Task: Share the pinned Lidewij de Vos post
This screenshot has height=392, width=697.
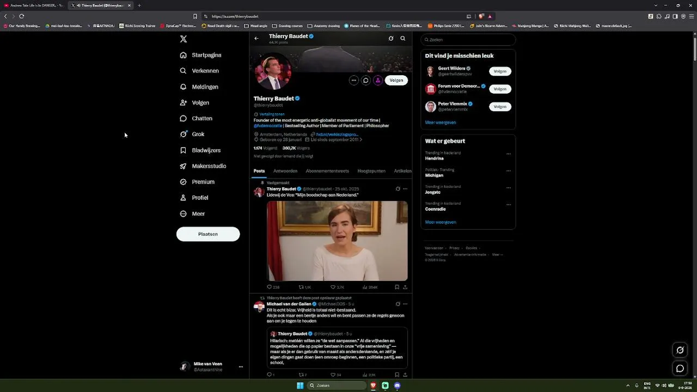Action: point(405,287)
